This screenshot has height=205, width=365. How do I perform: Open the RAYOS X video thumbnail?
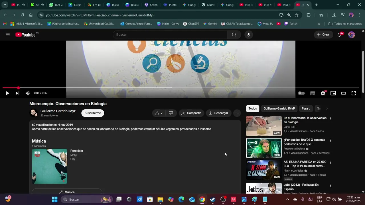click(x=264, y=148)
